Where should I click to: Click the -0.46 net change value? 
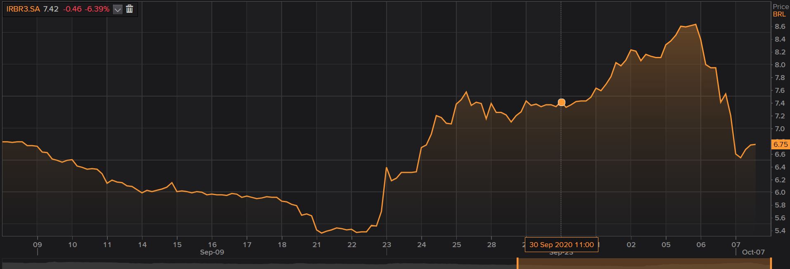[72, 9]
